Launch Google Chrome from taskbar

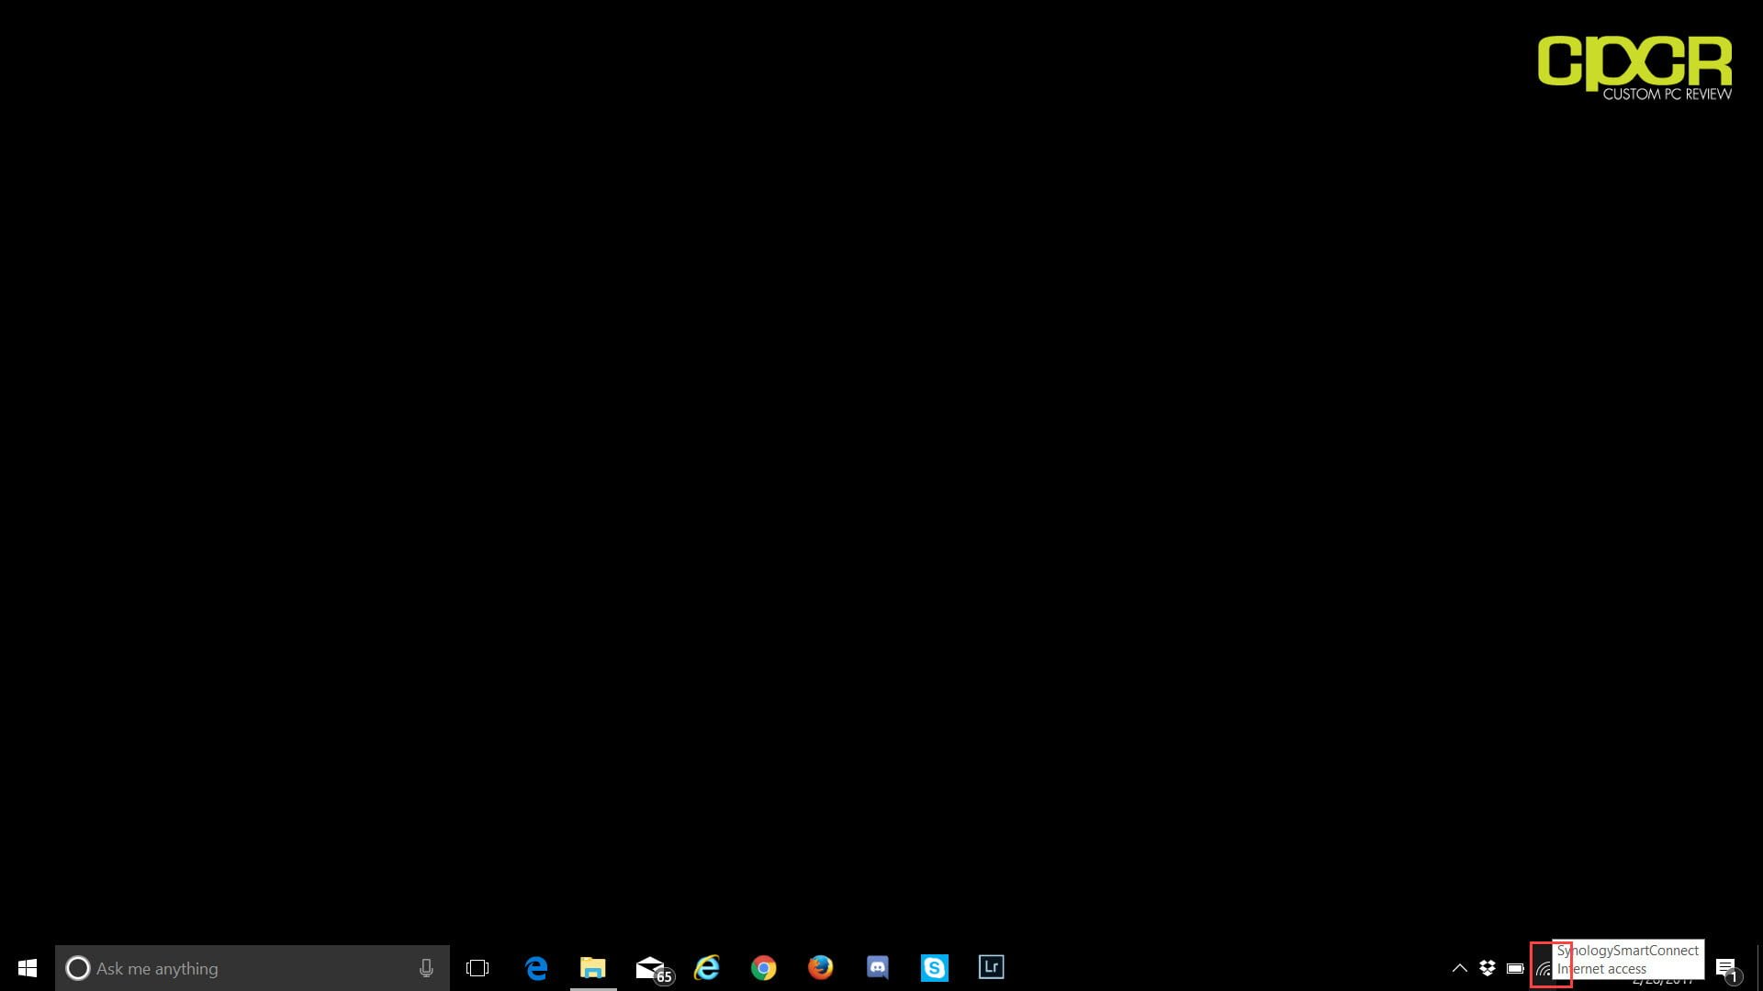coord(764,968)
